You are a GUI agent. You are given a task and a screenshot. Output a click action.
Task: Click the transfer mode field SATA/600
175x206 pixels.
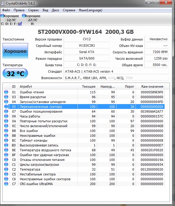87,58
